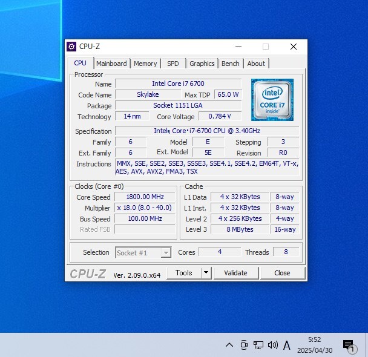Image resolution: width=368 pixels, height=357 pixels.
Task: Click the Ext. Family value 6
Action: [x=131, y=152]
